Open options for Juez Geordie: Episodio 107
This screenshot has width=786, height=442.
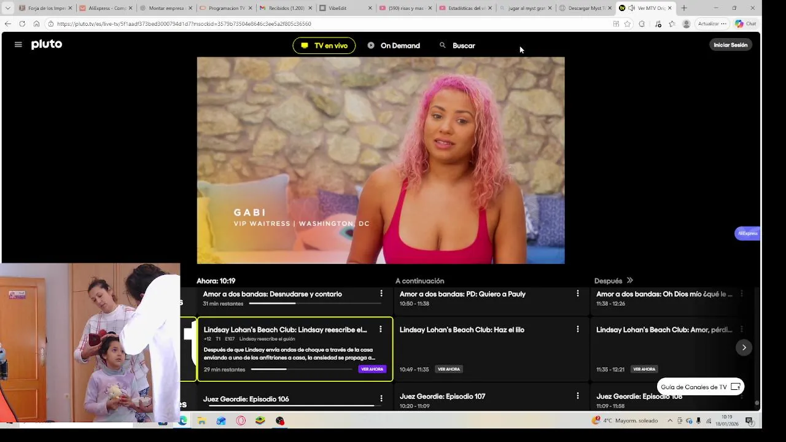click(x=578, y=397)
